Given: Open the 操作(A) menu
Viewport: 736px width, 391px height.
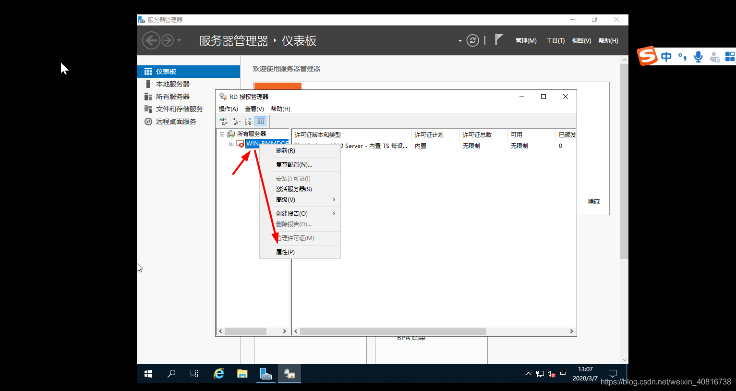Looking at the screenshot, I should 228,109.
